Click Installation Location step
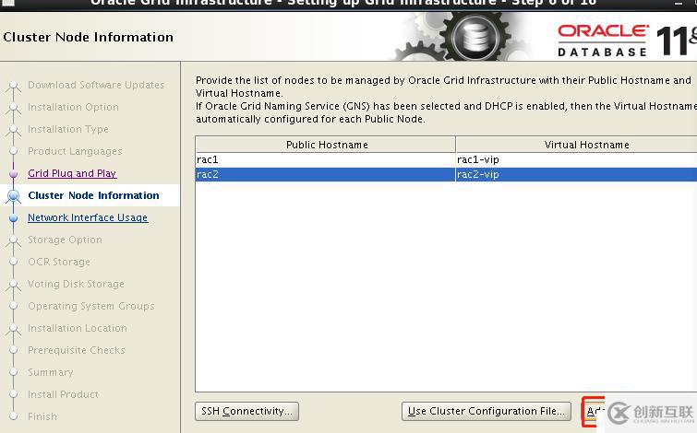Image resolution: width=697 pixels, height=433 pixels. [x=78, y=328]
